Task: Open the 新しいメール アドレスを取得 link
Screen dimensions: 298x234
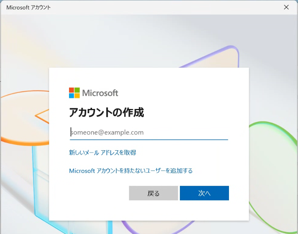Action: point(102,153)
